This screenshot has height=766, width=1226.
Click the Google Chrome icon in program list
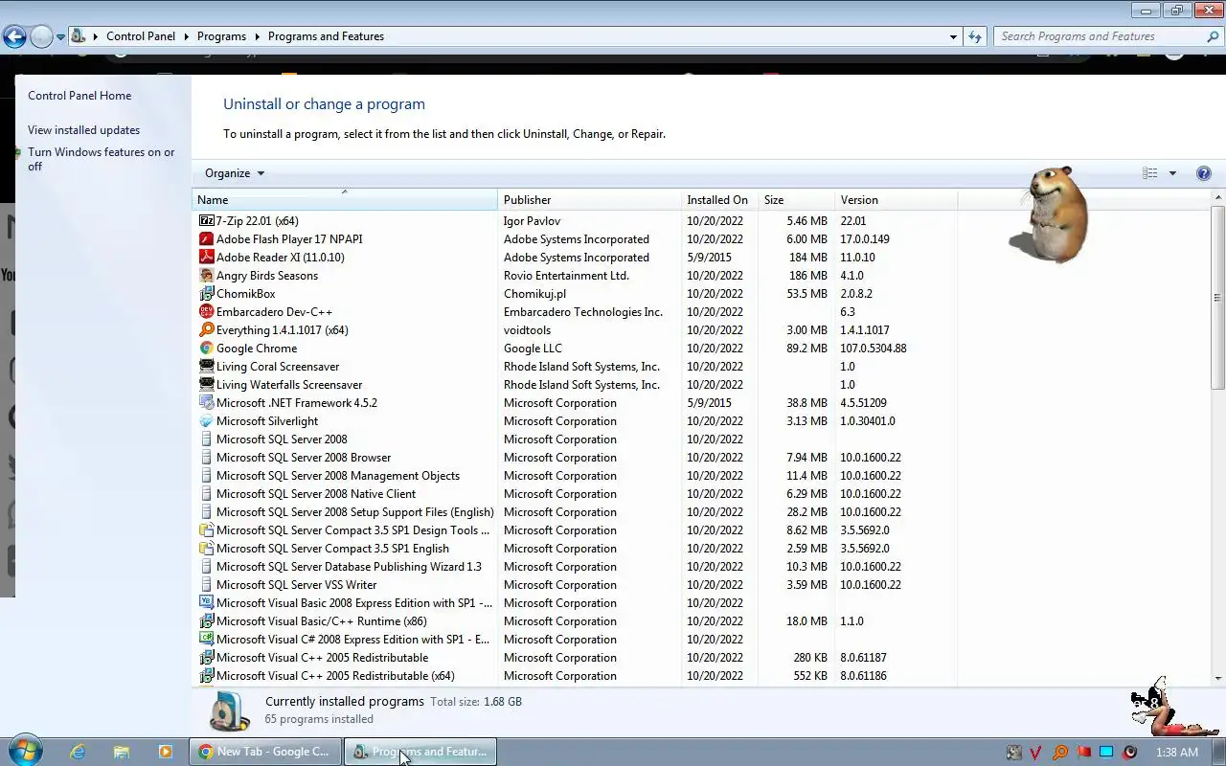tap(206, 349)
